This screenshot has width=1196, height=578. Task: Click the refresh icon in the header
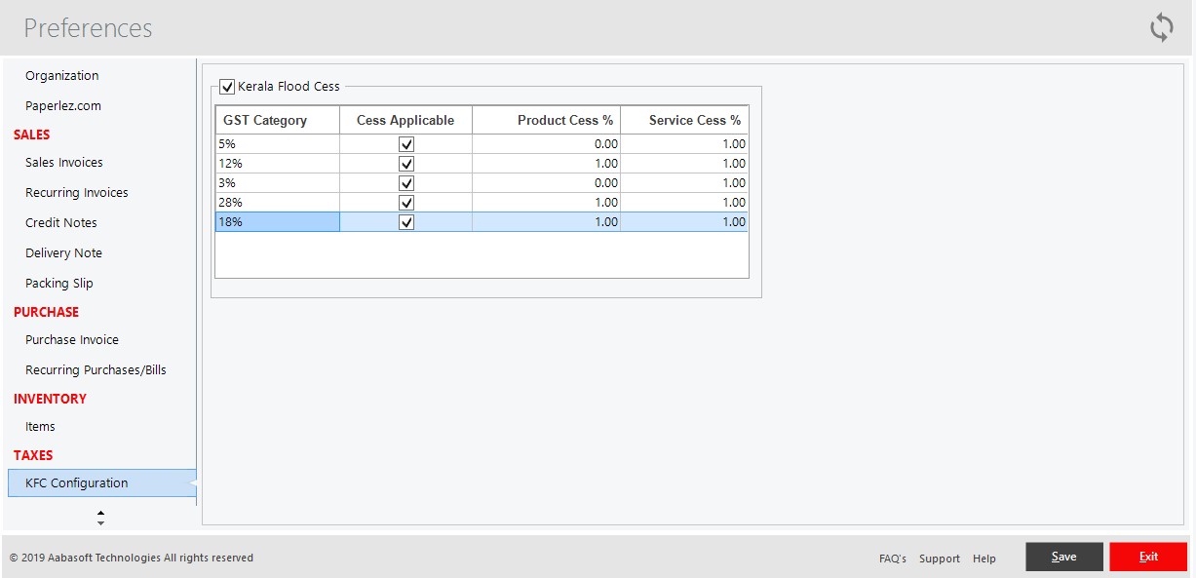pyautogui.click(x=1161, y=27)
